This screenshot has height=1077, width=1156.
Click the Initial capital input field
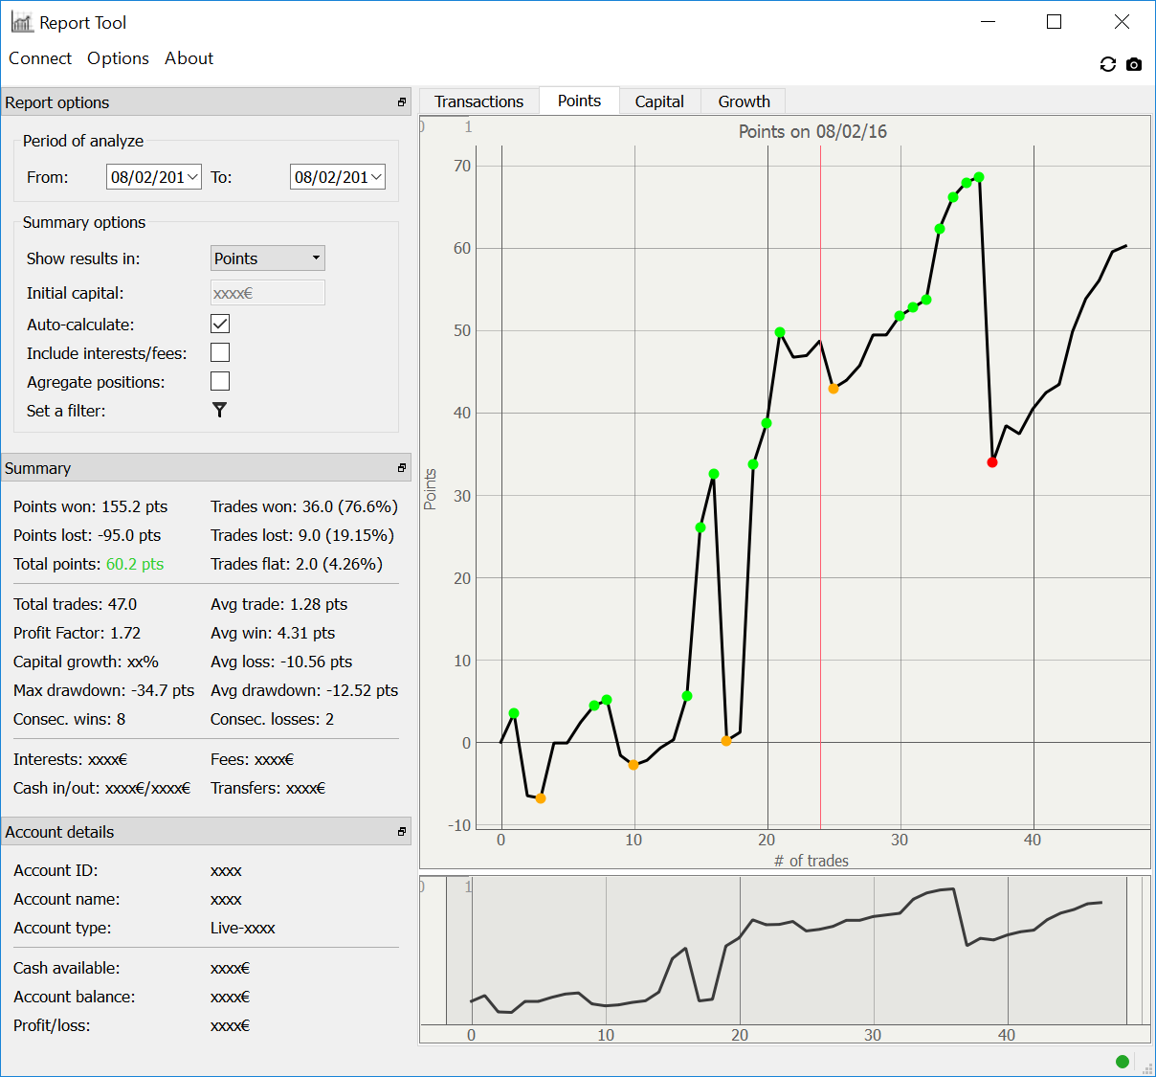[268, 293]
